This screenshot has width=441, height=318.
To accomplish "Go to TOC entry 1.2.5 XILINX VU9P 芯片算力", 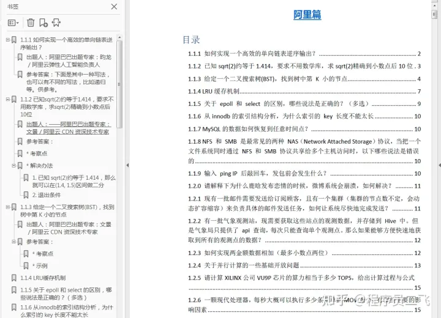I will tap(304, 283).
